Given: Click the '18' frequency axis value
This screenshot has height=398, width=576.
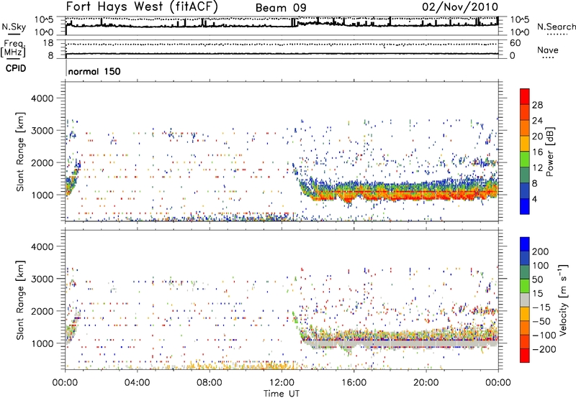Looking at the screenshot, I should coord(48,43).
